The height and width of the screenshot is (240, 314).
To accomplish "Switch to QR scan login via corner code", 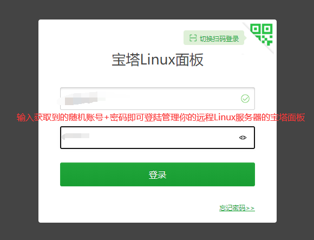I will coord(261,35).
